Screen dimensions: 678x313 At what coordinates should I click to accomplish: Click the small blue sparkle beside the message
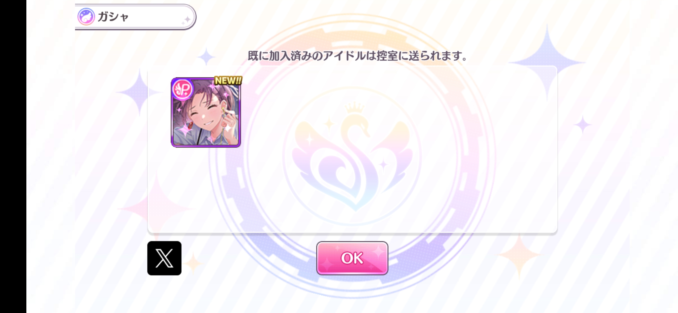tap(206, 56)
